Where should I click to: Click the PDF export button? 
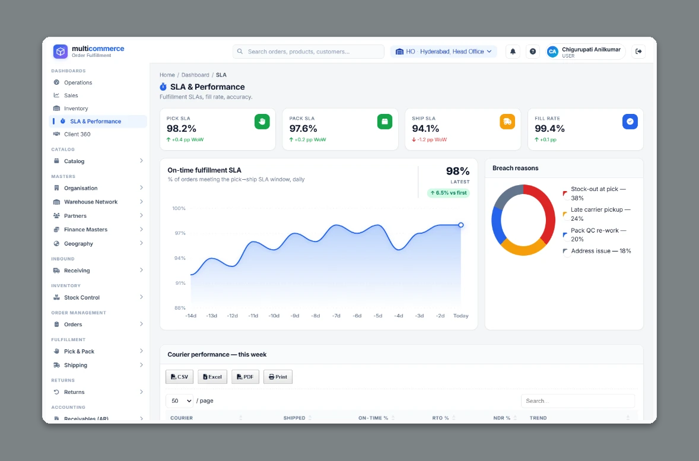point(245,377)
